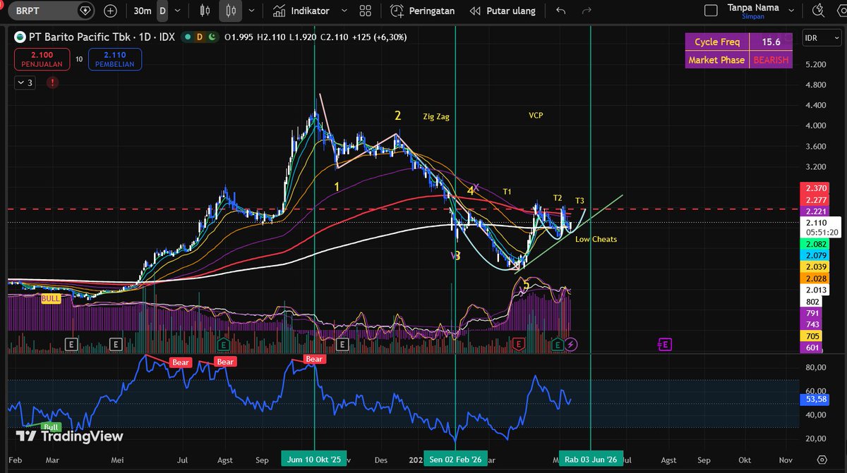Select the D daily timeframe button
Screen dimensions: 847x473
(162, 11)
